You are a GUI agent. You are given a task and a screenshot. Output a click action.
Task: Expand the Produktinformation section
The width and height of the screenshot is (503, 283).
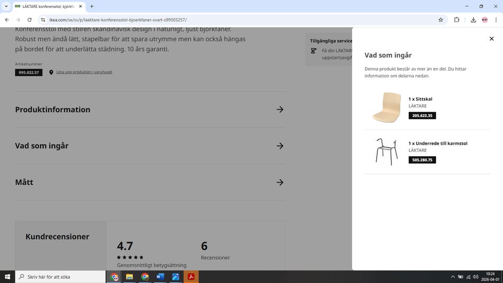[150, 110]
